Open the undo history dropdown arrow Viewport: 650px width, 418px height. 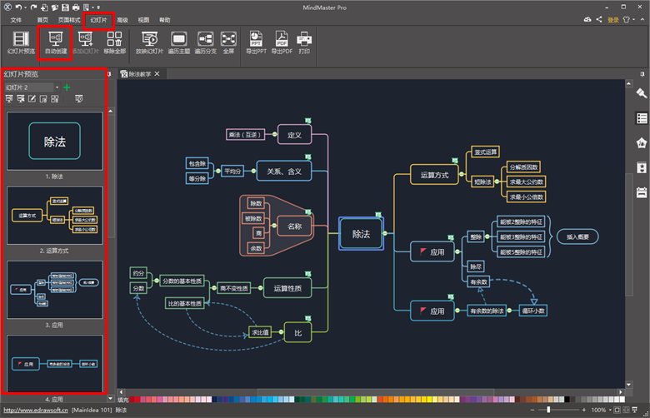click(x=25, y=7)
